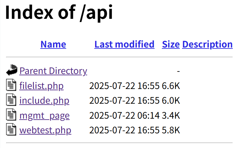The height and width of the screenshot is (148, 250).
Task: Click the "Index of /api" heading
Action: tap(59, 13)
